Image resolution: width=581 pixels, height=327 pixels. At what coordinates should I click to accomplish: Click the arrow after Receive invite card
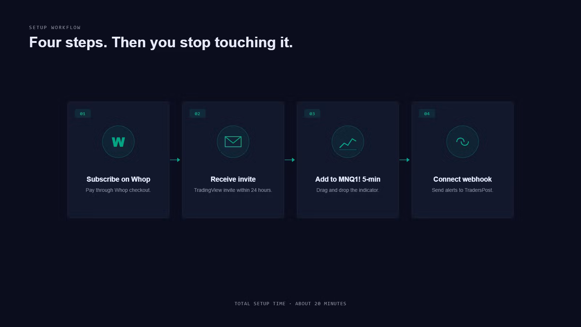click(290, 160)
